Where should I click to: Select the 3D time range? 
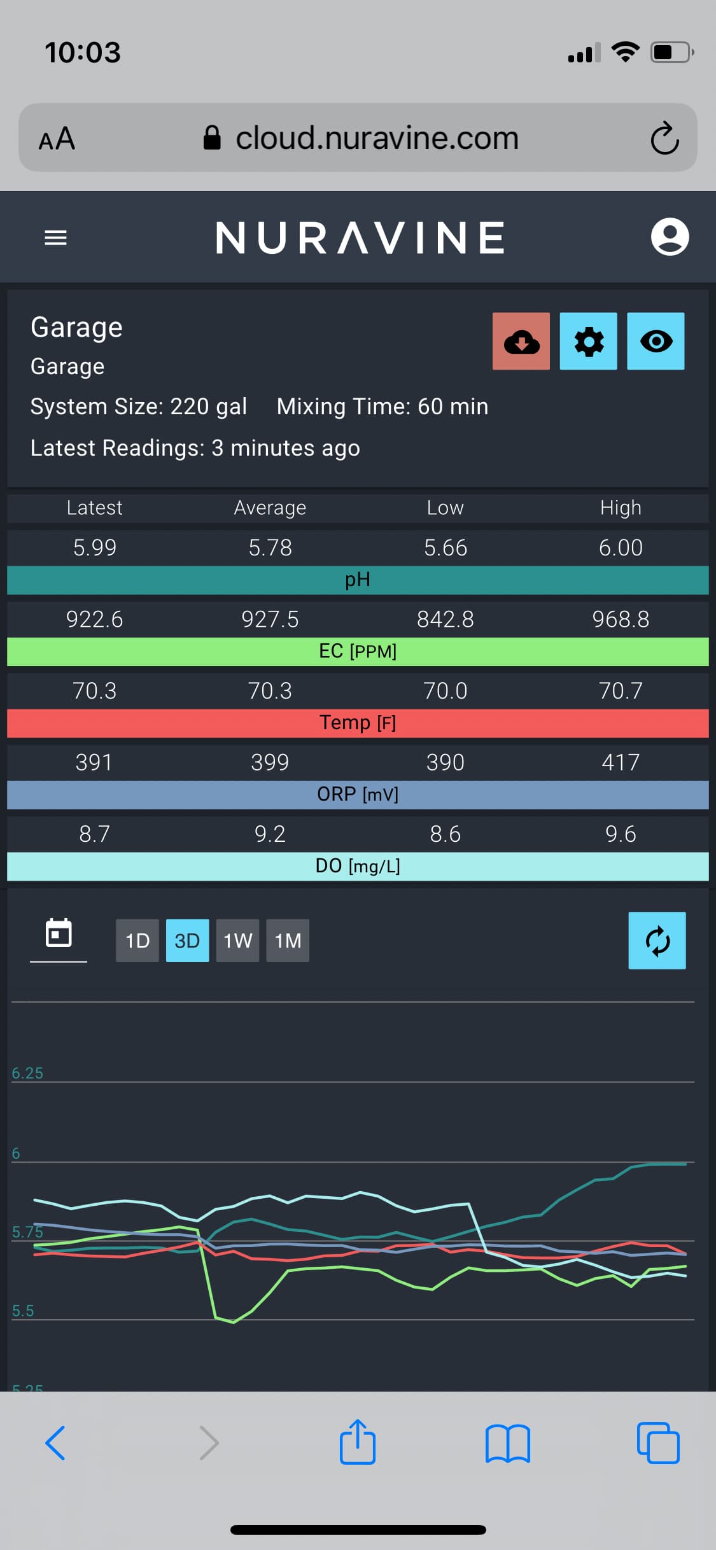tap(187, 940)
